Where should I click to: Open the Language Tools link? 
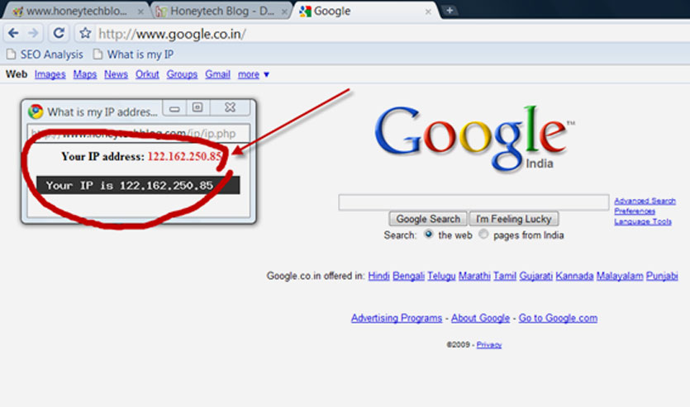click(643, 221)
